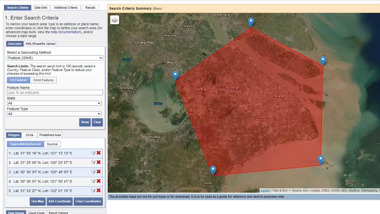380x214 pixels.
Task: Select the marker at the polygon's southeast corner
Action: point(321,160)
